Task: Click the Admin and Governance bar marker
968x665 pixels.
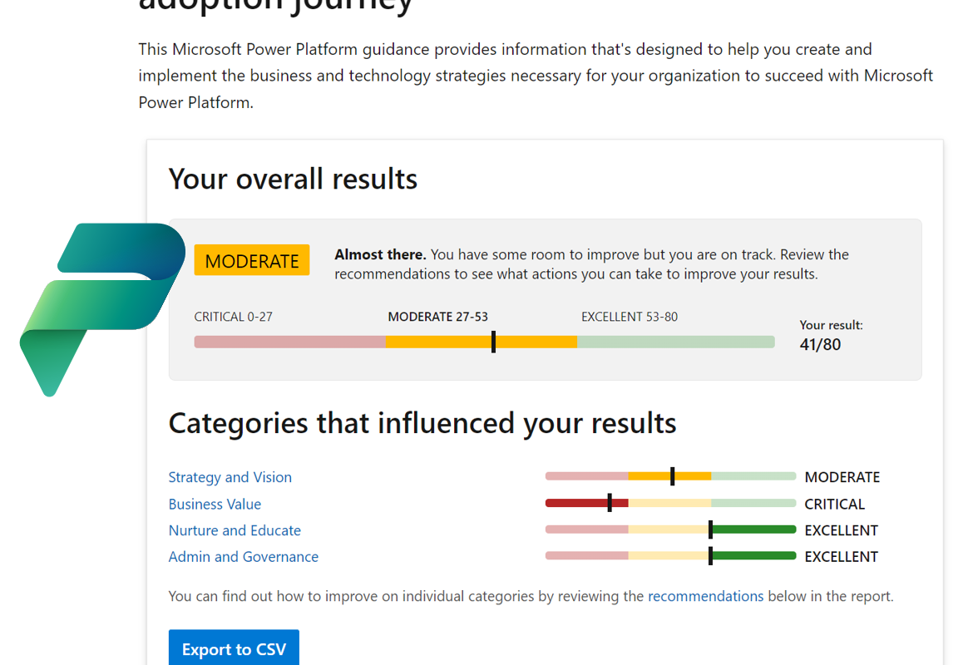Action: 710,556
